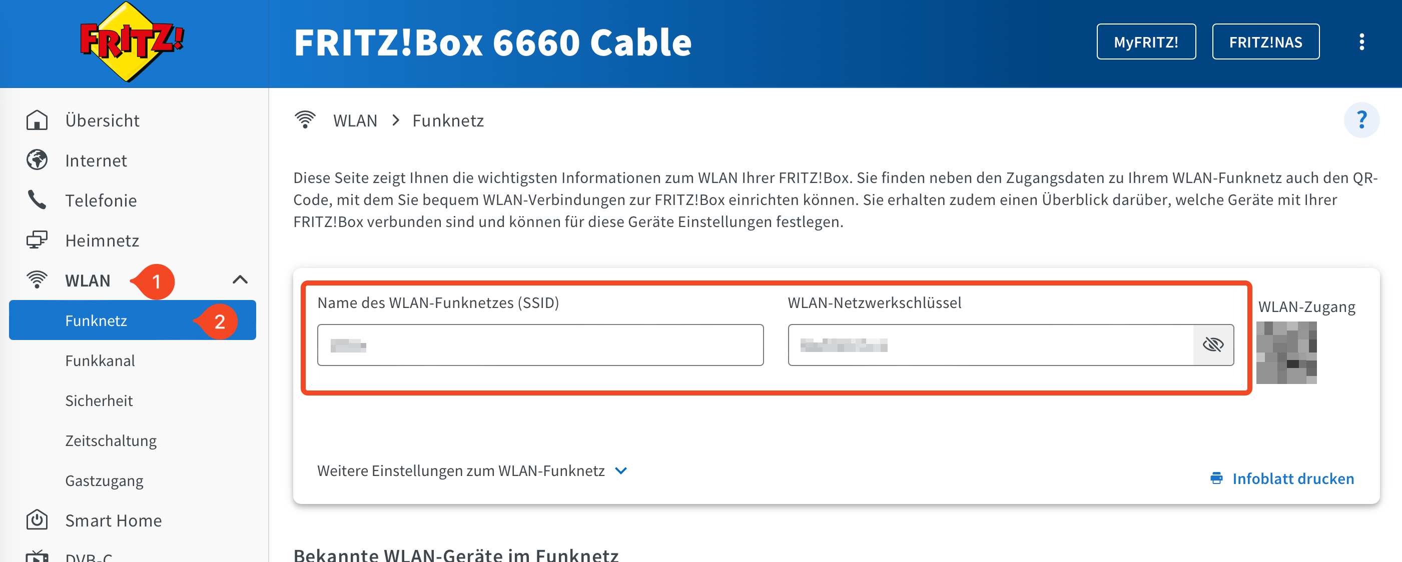Select the Sicherheit submenu item
1402x562 pixels.
[x=99, y=400]
